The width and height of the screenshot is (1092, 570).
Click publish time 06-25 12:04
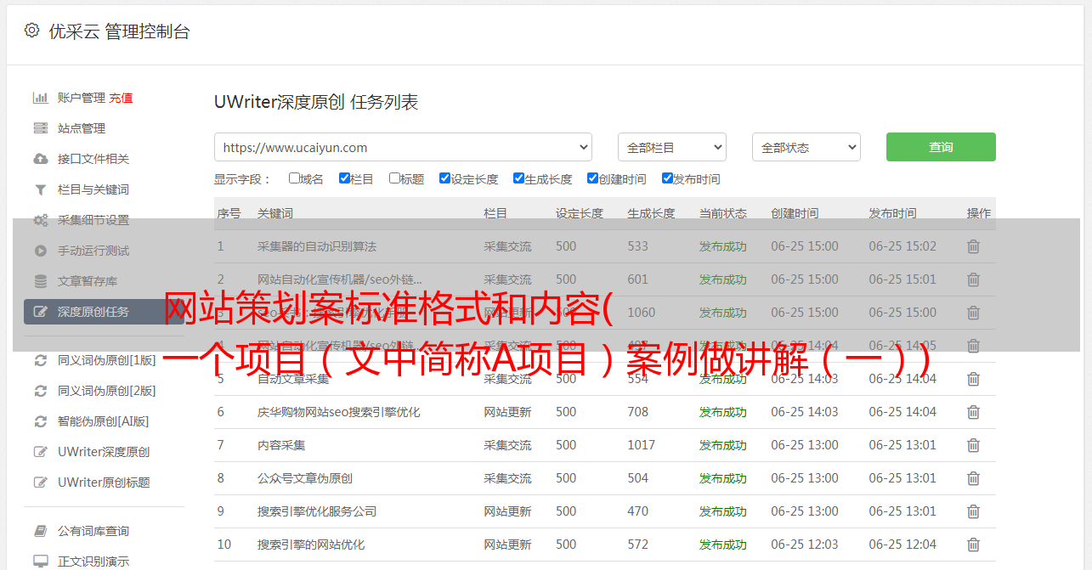pyautogui.click(x=902, y=545)
